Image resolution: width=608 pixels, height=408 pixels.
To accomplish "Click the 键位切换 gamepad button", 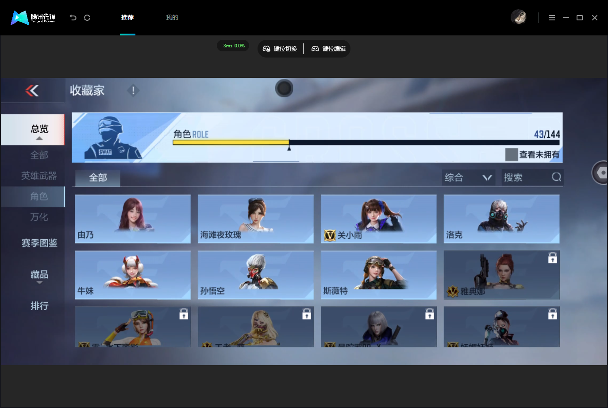I will pos(280,49).
